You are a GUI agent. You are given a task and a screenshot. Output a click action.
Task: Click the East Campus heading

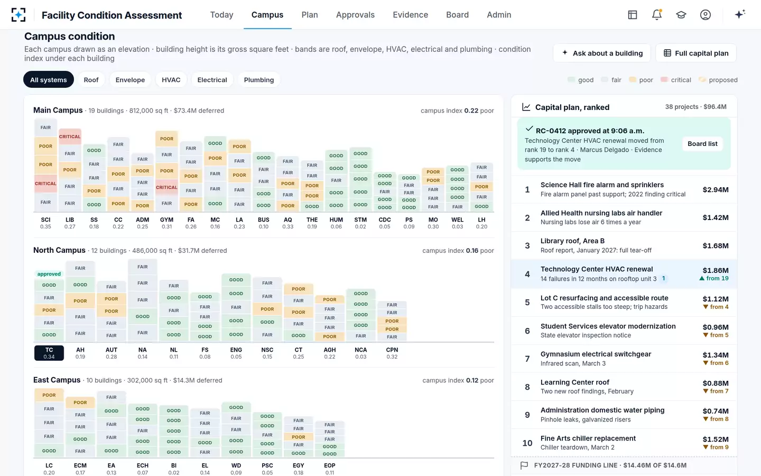(57, 380)
